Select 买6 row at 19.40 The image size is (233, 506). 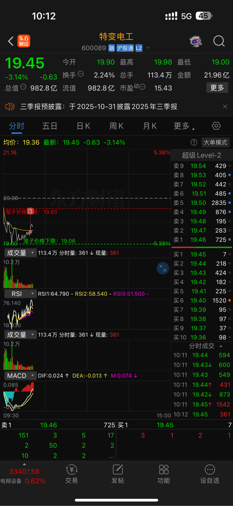coord(201,301)
